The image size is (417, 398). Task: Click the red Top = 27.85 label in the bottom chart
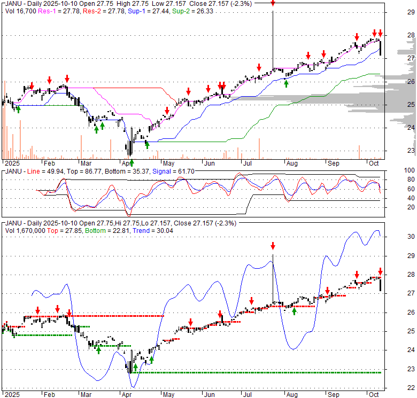click(x=65, y=231)
